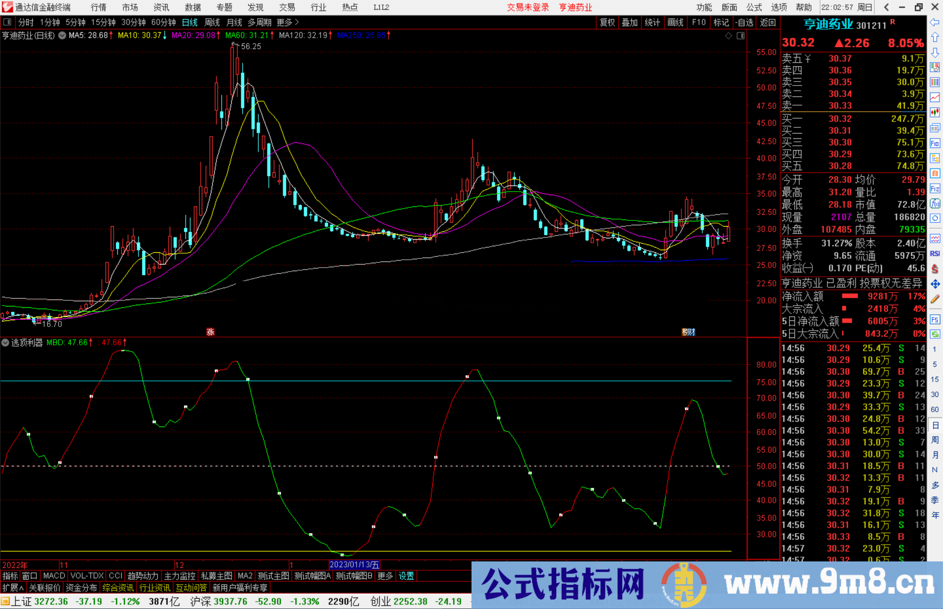Click the 2023/01/13 date marker on timeline
Image resolution: width=943 pixels, height=609 pixels.
(x=355, y=564)
